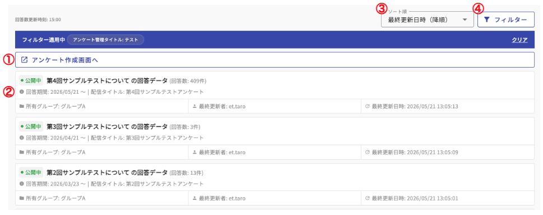Click 最終更新日時: 2026/05/21 13:05:01

(x=415, y=198)
